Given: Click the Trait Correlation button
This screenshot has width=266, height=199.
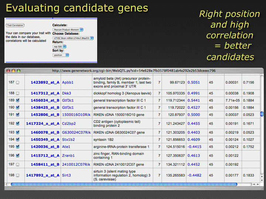Looking at the screenshot, I should [15, 25].
